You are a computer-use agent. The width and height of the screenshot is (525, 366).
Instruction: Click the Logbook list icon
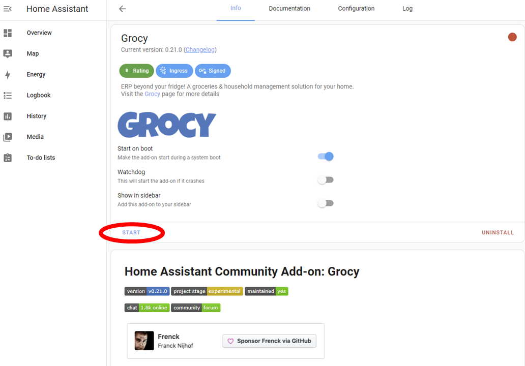(8, 96)
